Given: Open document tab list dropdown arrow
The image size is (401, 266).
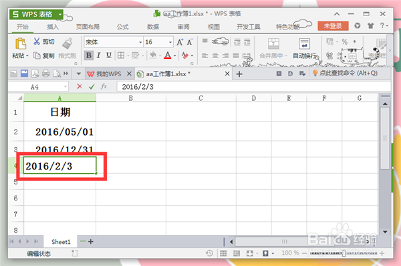Looking at the screenshot, I should point(78,74).
